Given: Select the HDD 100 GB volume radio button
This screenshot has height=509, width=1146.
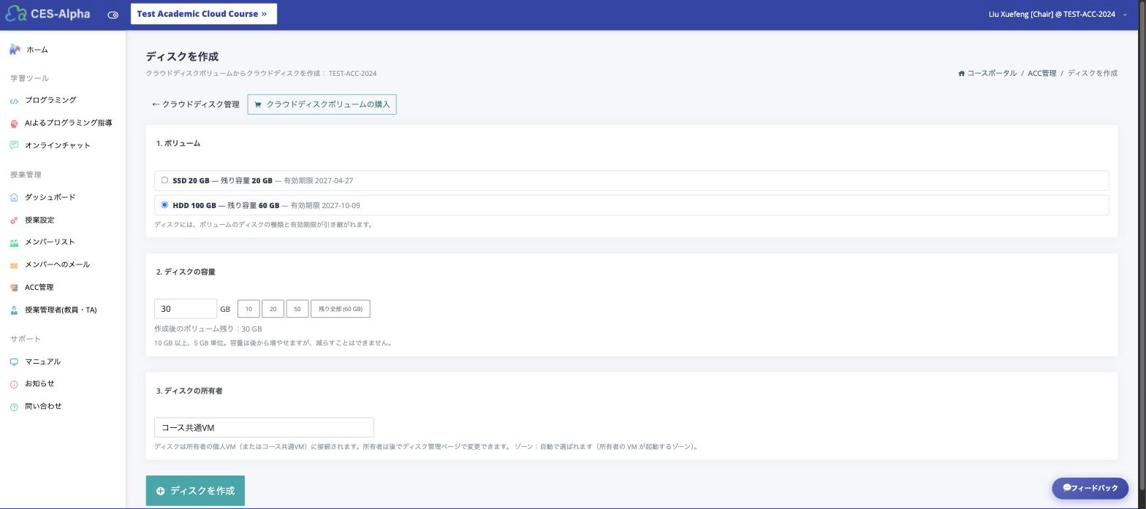Looking at the screenshot, I should pos(164,204).
